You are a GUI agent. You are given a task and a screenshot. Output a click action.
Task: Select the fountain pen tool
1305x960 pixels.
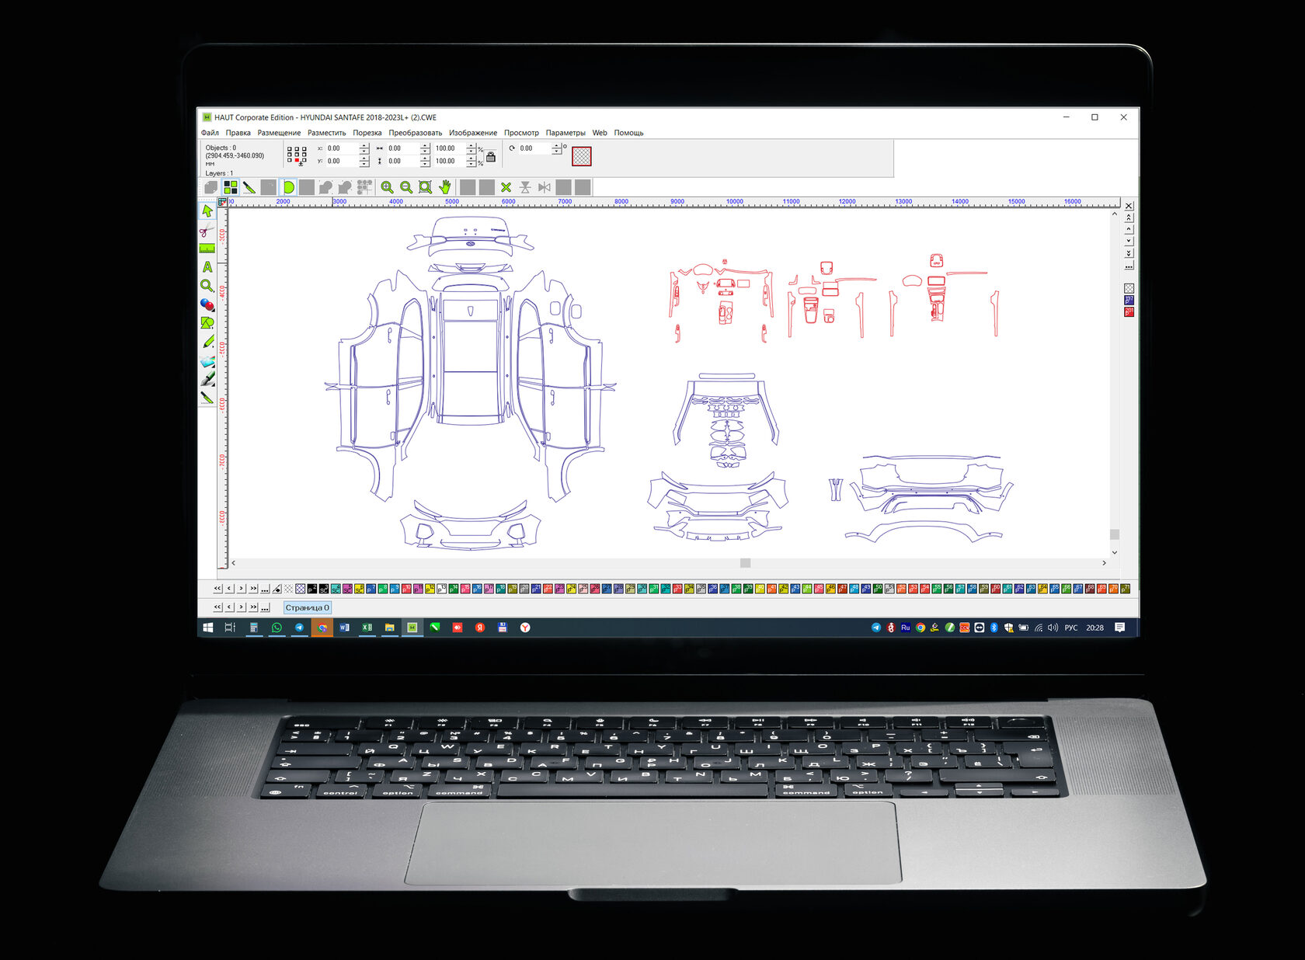point(207,379)
